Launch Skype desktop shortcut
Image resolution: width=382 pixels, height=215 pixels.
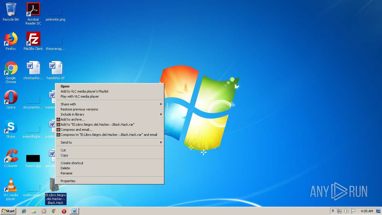pyautogui.click(x=11, y=129)
